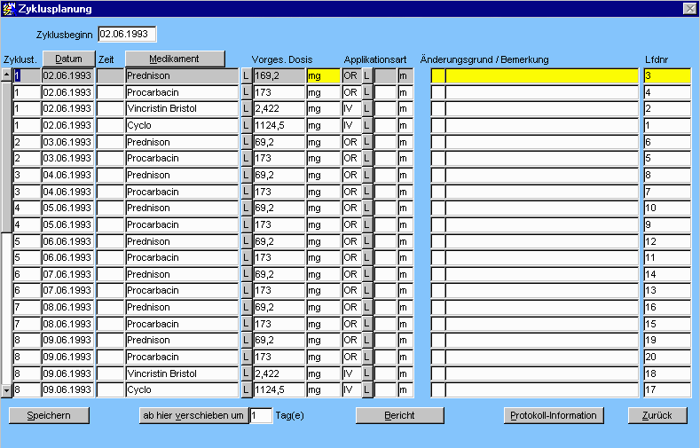
Task: Click the Tag(e) shift number field
Action: point(261,415)
